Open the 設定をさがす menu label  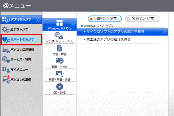[x=19, y=30]
